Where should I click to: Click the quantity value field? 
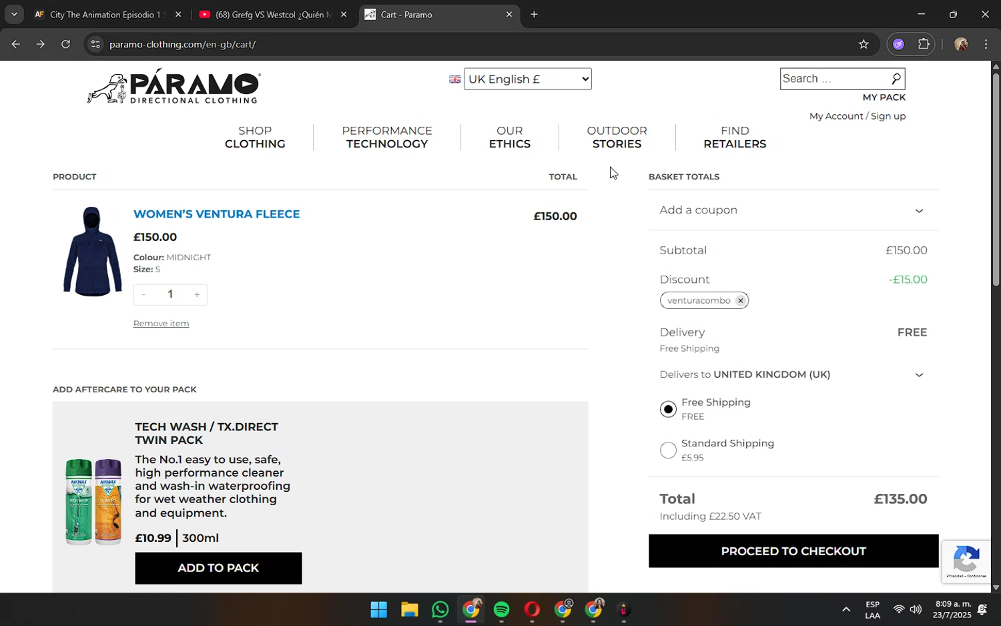tap(170, 294)
